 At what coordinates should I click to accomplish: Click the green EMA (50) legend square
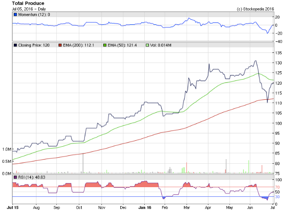[105, 45]
